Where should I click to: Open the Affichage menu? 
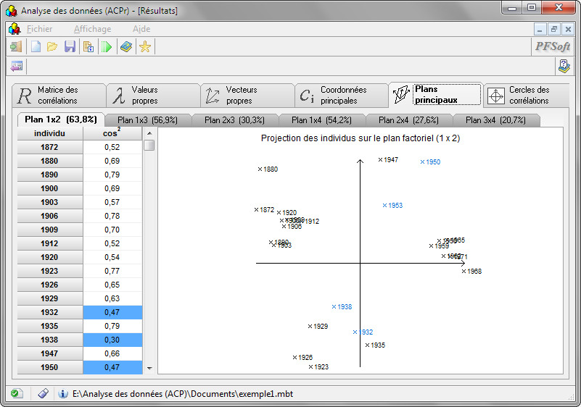[x=92, y=29]
